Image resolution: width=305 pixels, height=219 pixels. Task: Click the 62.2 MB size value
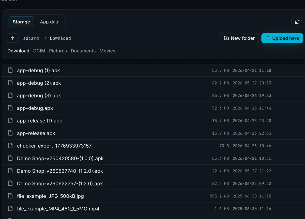220,83
